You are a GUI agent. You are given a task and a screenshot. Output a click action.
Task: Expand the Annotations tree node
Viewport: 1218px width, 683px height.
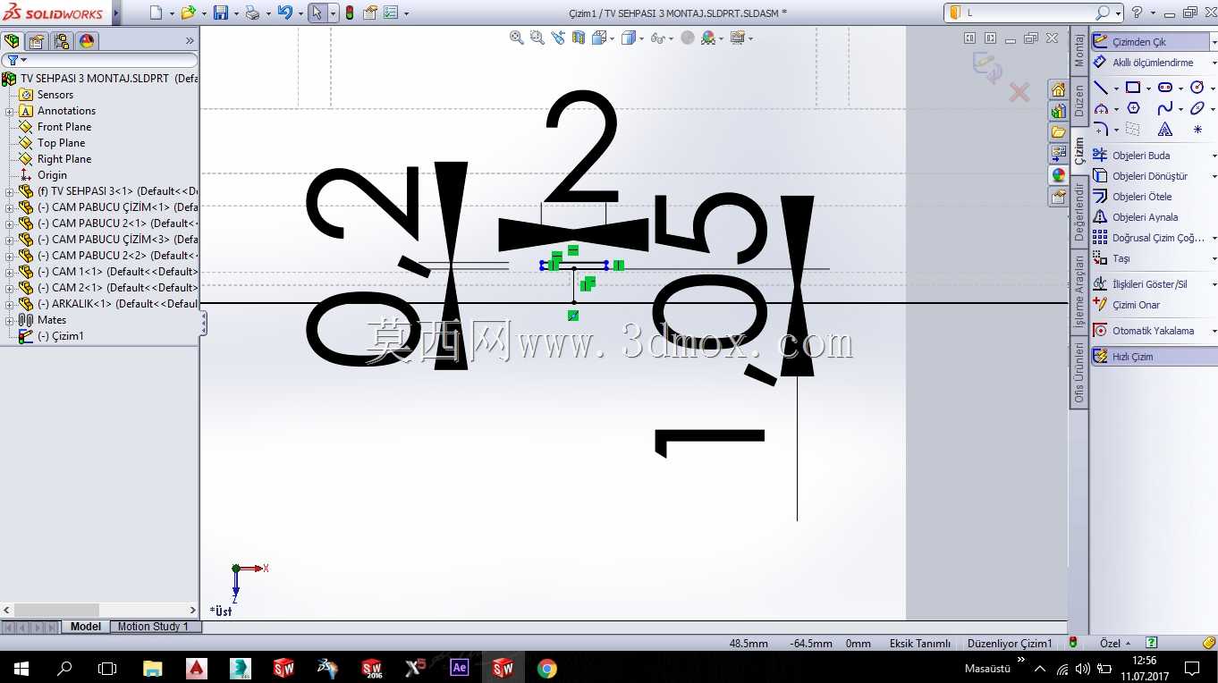(x=9, y=111)
